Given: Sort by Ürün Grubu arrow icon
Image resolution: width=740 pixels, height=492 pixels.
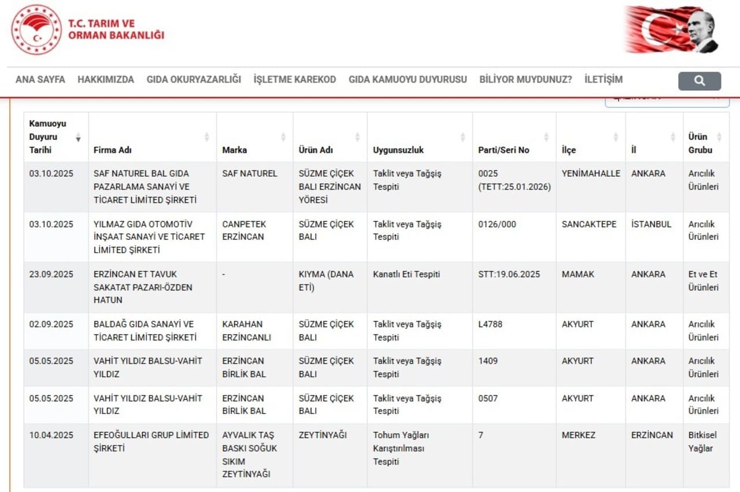Looking at the screenshot, I should point(719,138).
